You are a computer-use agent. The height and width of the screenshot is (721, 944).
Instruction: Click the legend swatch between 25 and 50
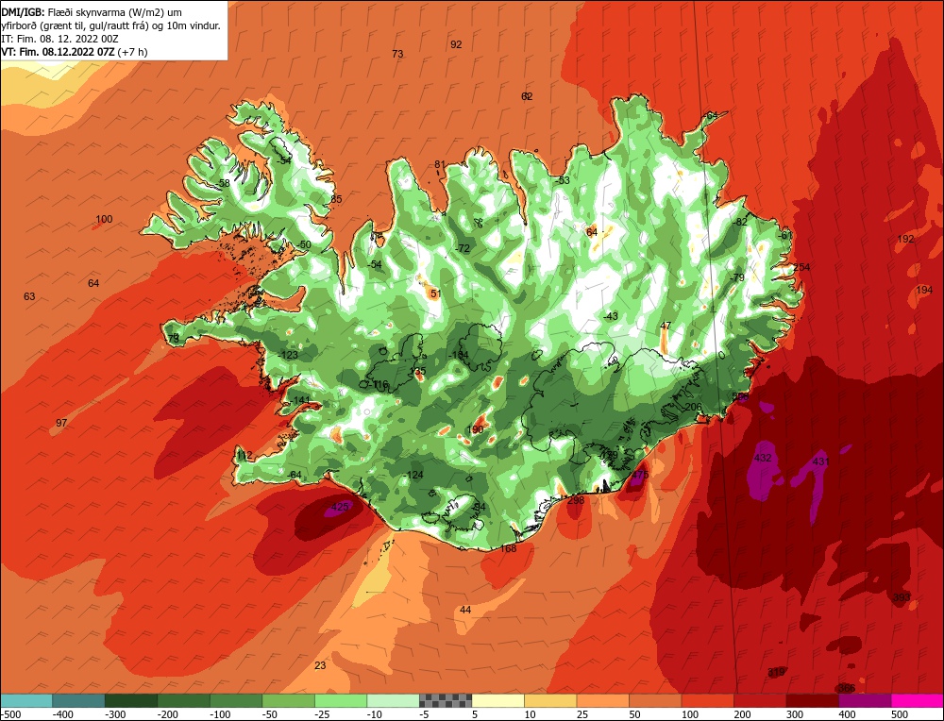point(603,700)
